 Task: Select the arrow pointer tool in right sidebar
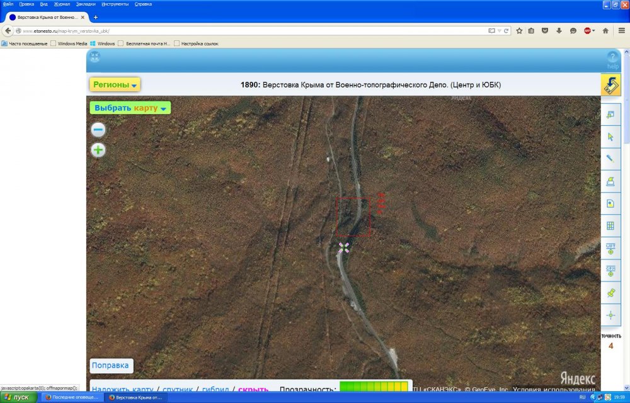pos(610,137)
